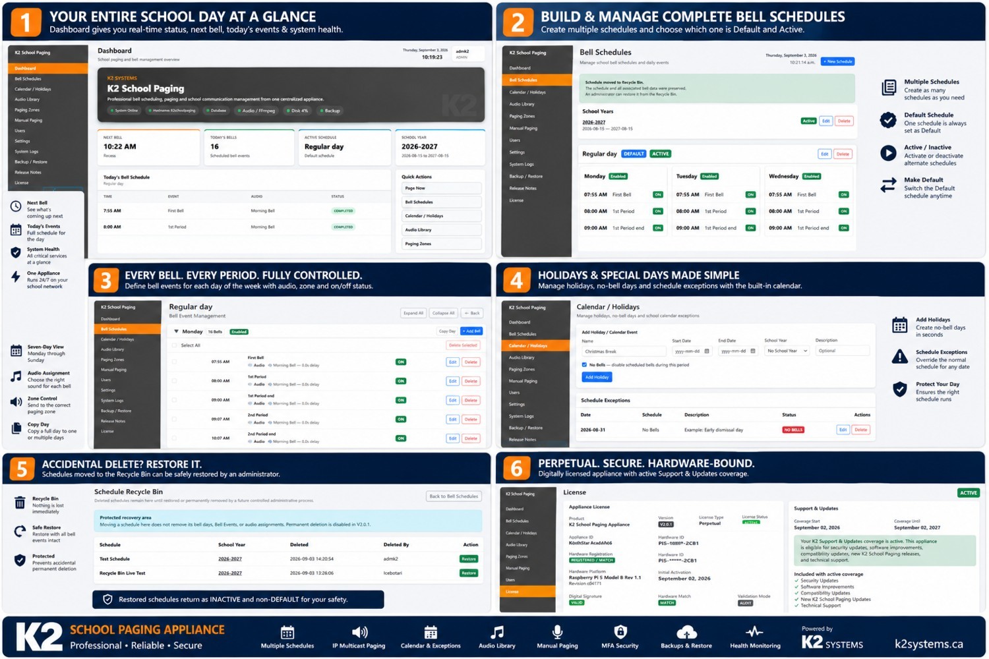Open Audio Library in the Dashboard panel sidebar
989x659 pixels.
(28, 100)
